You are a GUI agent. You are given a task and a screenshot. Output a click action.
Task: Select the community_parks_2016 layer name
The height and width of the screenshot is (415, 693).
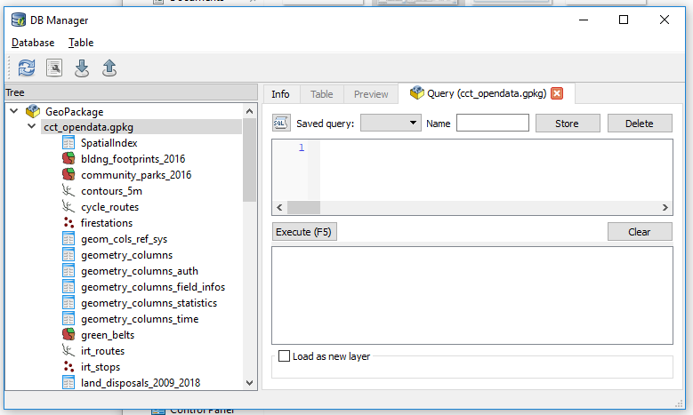tap(136, 175)
